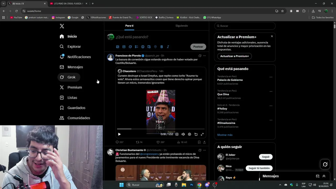Open Notificaciones in the sidebar
The width and height of the screenshot is (336, 189).
(x=75, y=57)
